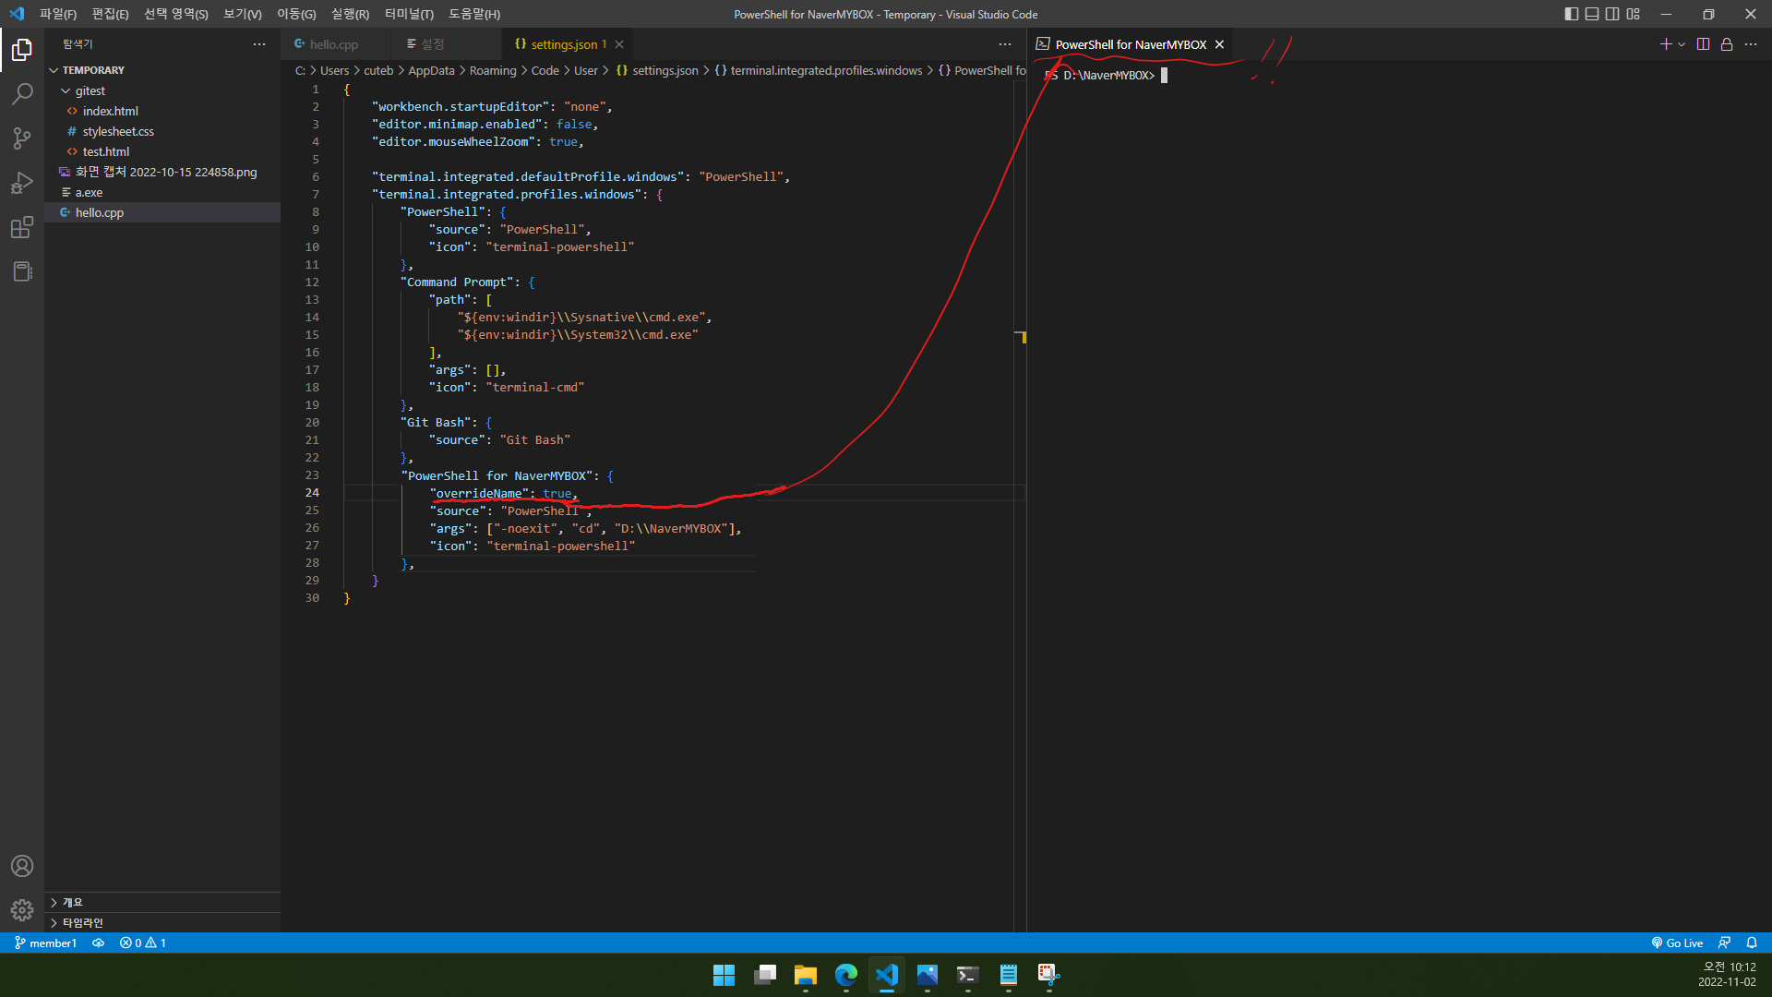Click the settings.json breadcrumb segment
This screenshot has height=997, width=1772.
click(665, 70)
